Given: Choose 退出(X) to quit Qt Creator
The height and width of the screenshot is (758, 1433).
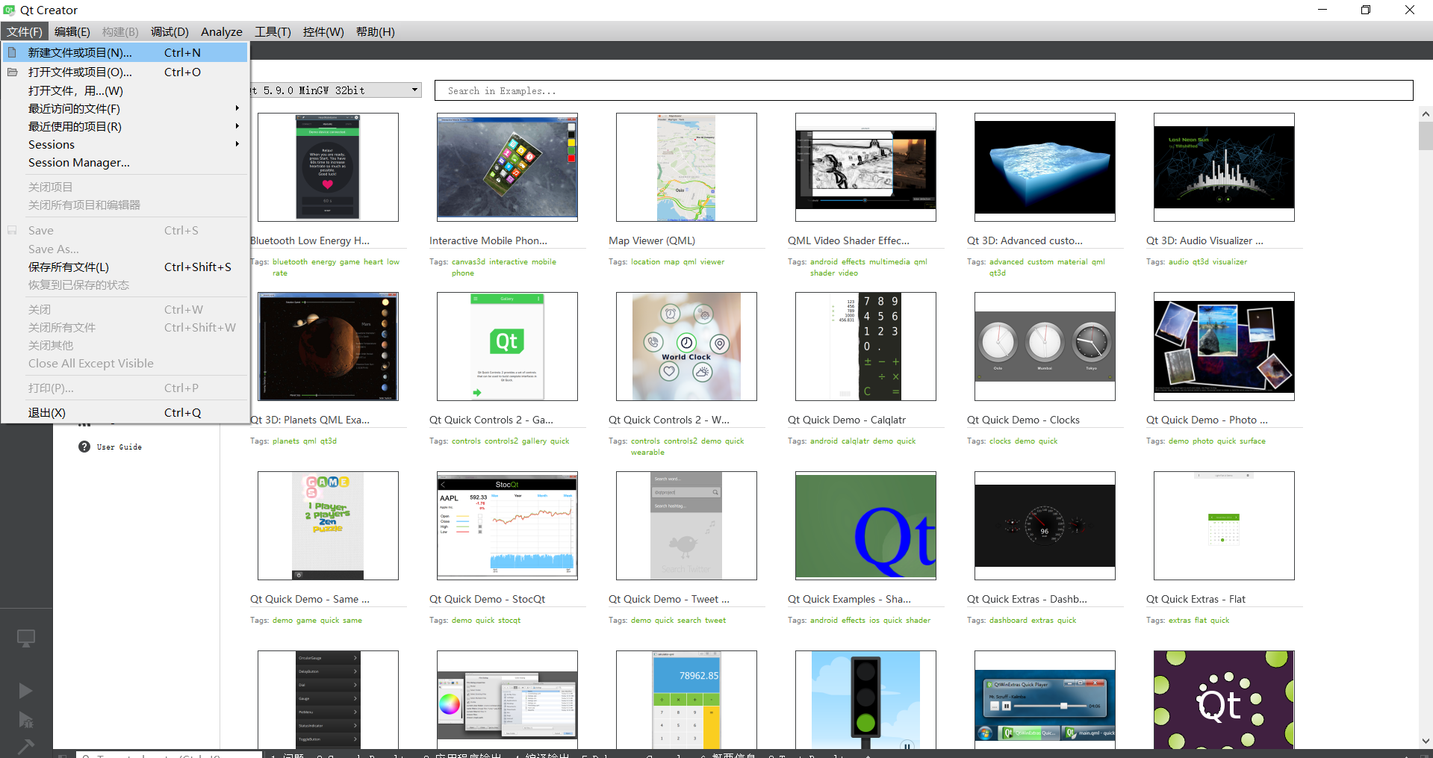Looking at the screenshot, I should coord(125,412).
